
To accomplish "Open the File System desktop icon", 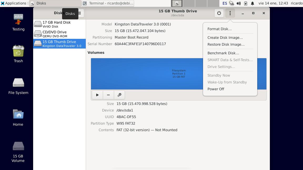I will 18,86.
